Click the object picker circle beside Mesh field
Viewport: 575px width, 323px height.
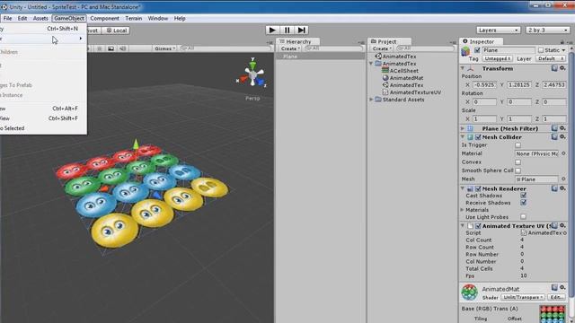(x=563, y=179)
